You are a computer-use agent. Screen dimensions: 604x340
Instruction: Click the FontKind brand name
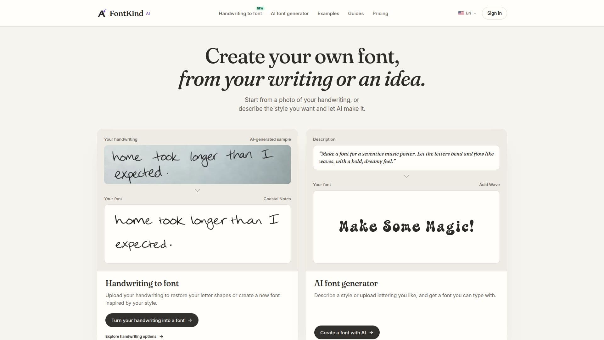(126, 13)
